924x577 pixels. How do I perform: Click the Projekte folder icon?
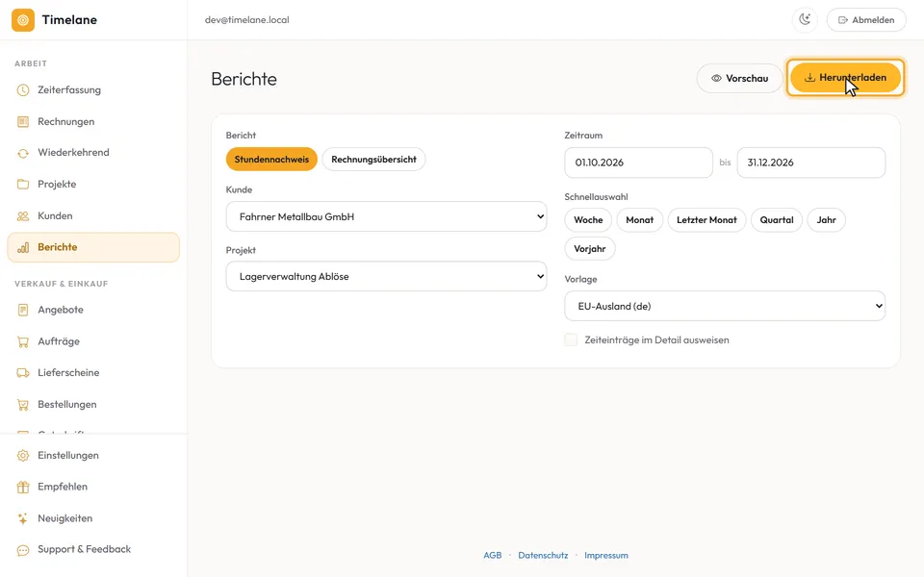pyautogui.click(x=23, y=185)
